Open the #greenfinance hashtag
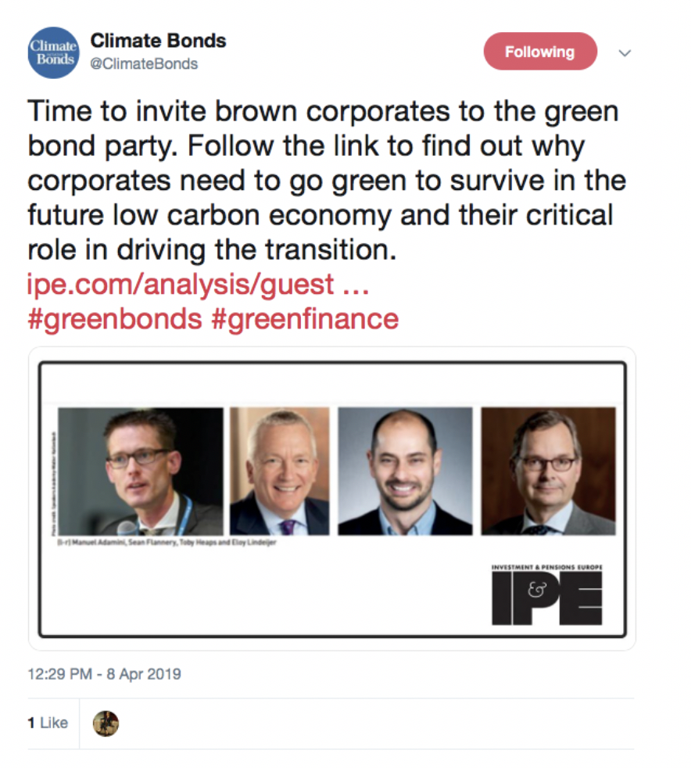691x768 pixels. pyautogui.click(x=306, y=319)
